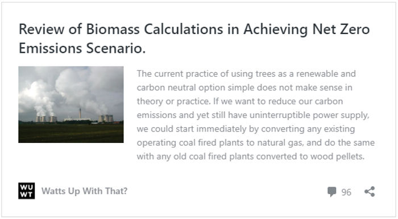Screen dimensions: 398x219
Task: Click the "Emissions Scenario." headline line
Action: [82, 48]
